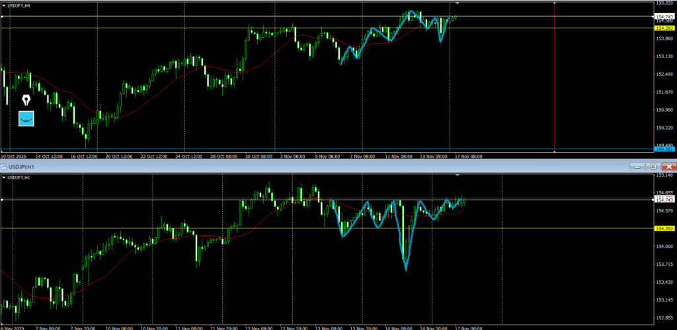Click the 154.743 current price label on H1
The width and height of the screenshot is (677, 330).
663,200
